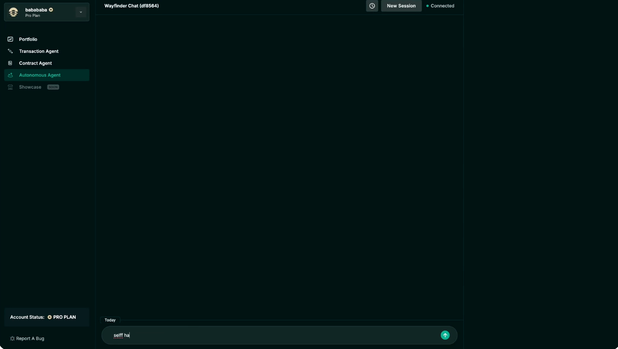Expand the account switcher chevron
Viewport: 618px width, 349px height.
81,12
